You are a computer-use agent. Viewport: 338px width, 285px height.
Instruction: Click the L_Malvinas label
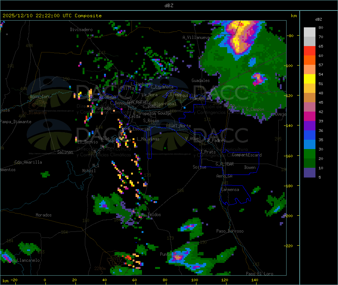click(148, 139)
